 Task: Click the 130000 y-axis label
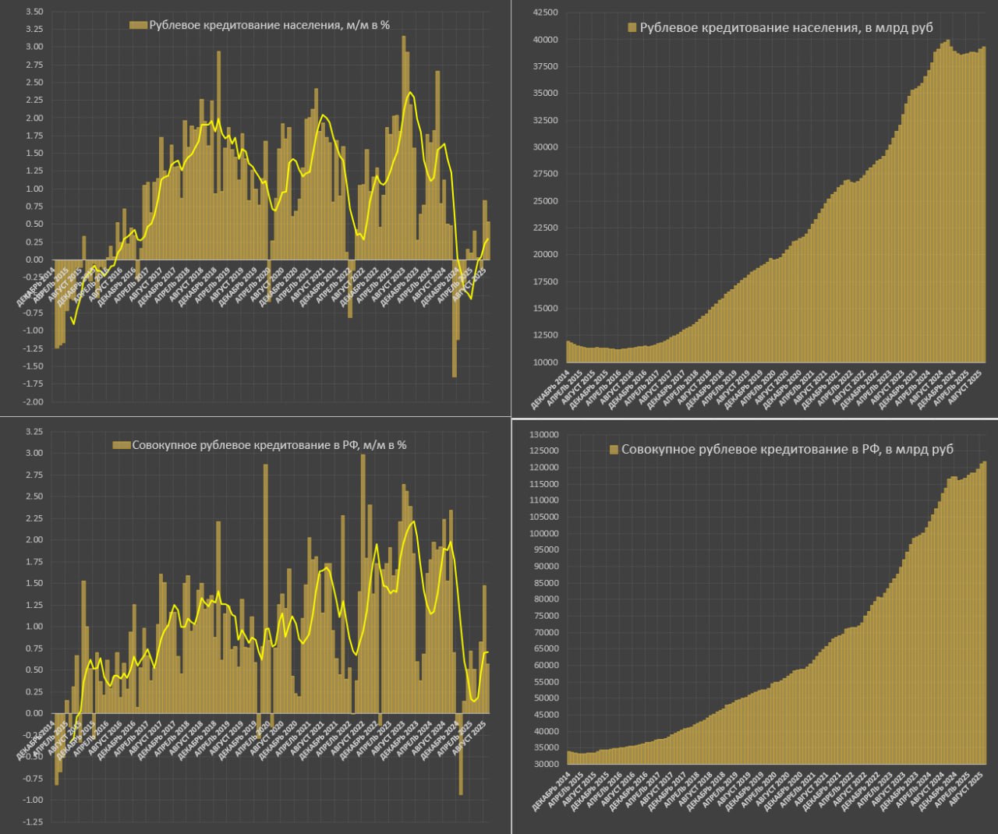coord(543,435)
